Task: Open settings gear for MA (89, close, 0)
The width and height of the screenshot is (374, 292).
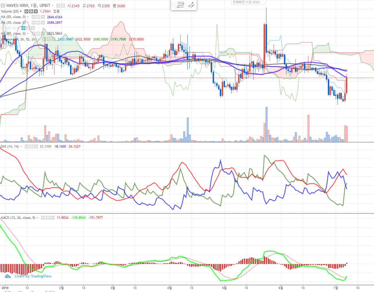Action: pos(38,34)
